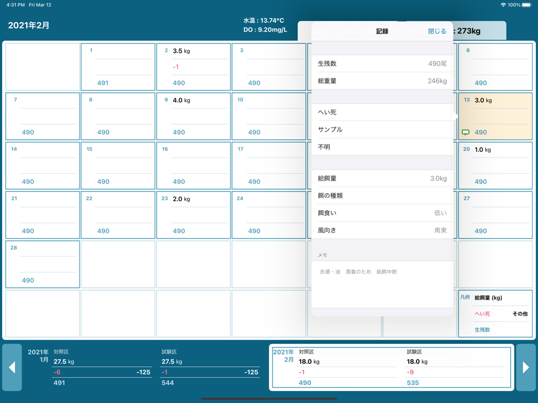The height and width of the screenshot is (403, 538).
Task: Edit the メモ text field
Action: click(382, 284)
